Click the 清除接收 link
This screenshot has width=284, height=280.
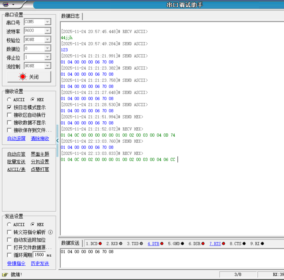point(40,139)
